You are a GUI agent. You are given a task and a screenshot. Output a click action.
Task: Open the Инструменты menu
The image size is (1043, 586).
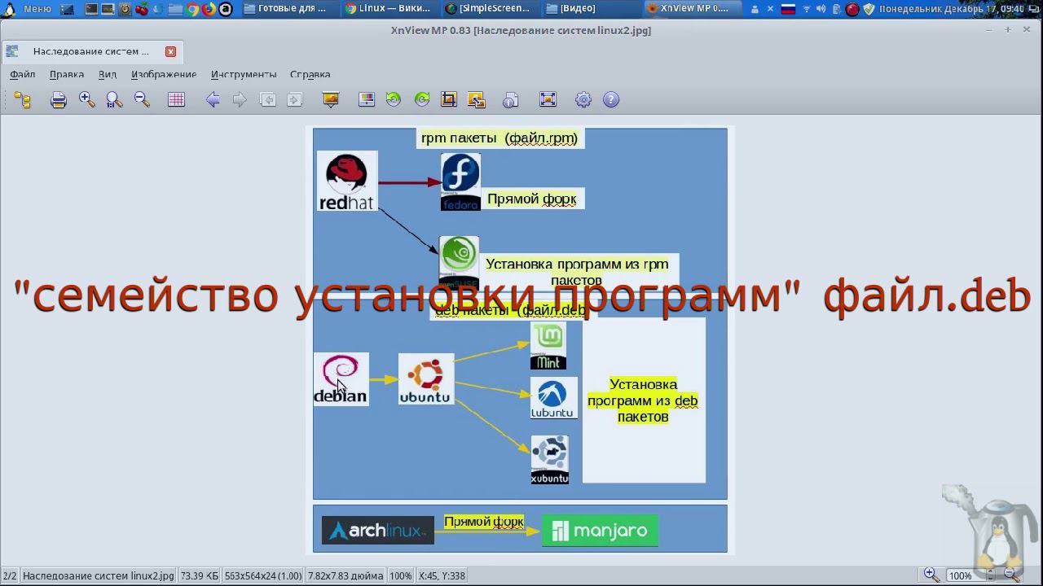244,74
